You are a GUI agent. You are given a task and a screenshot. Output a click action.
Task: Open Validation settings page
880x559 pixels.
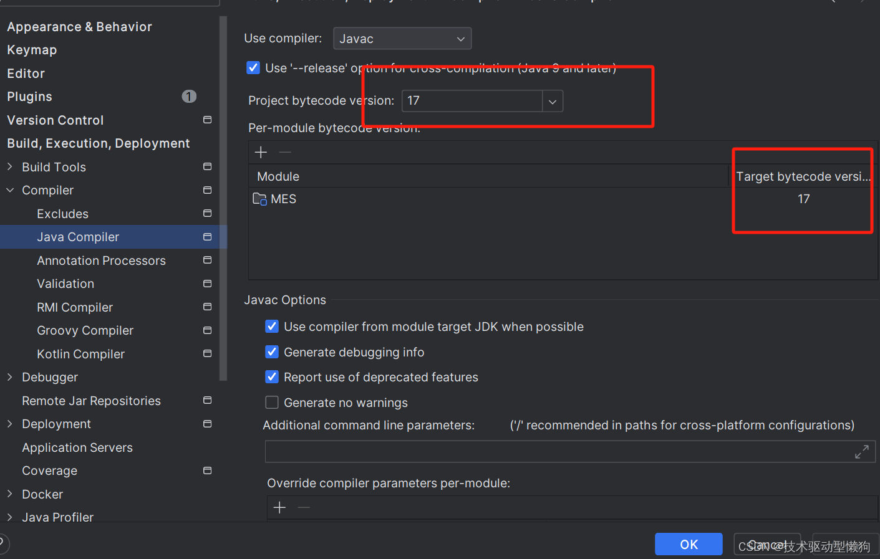click(x=65, y=284)
